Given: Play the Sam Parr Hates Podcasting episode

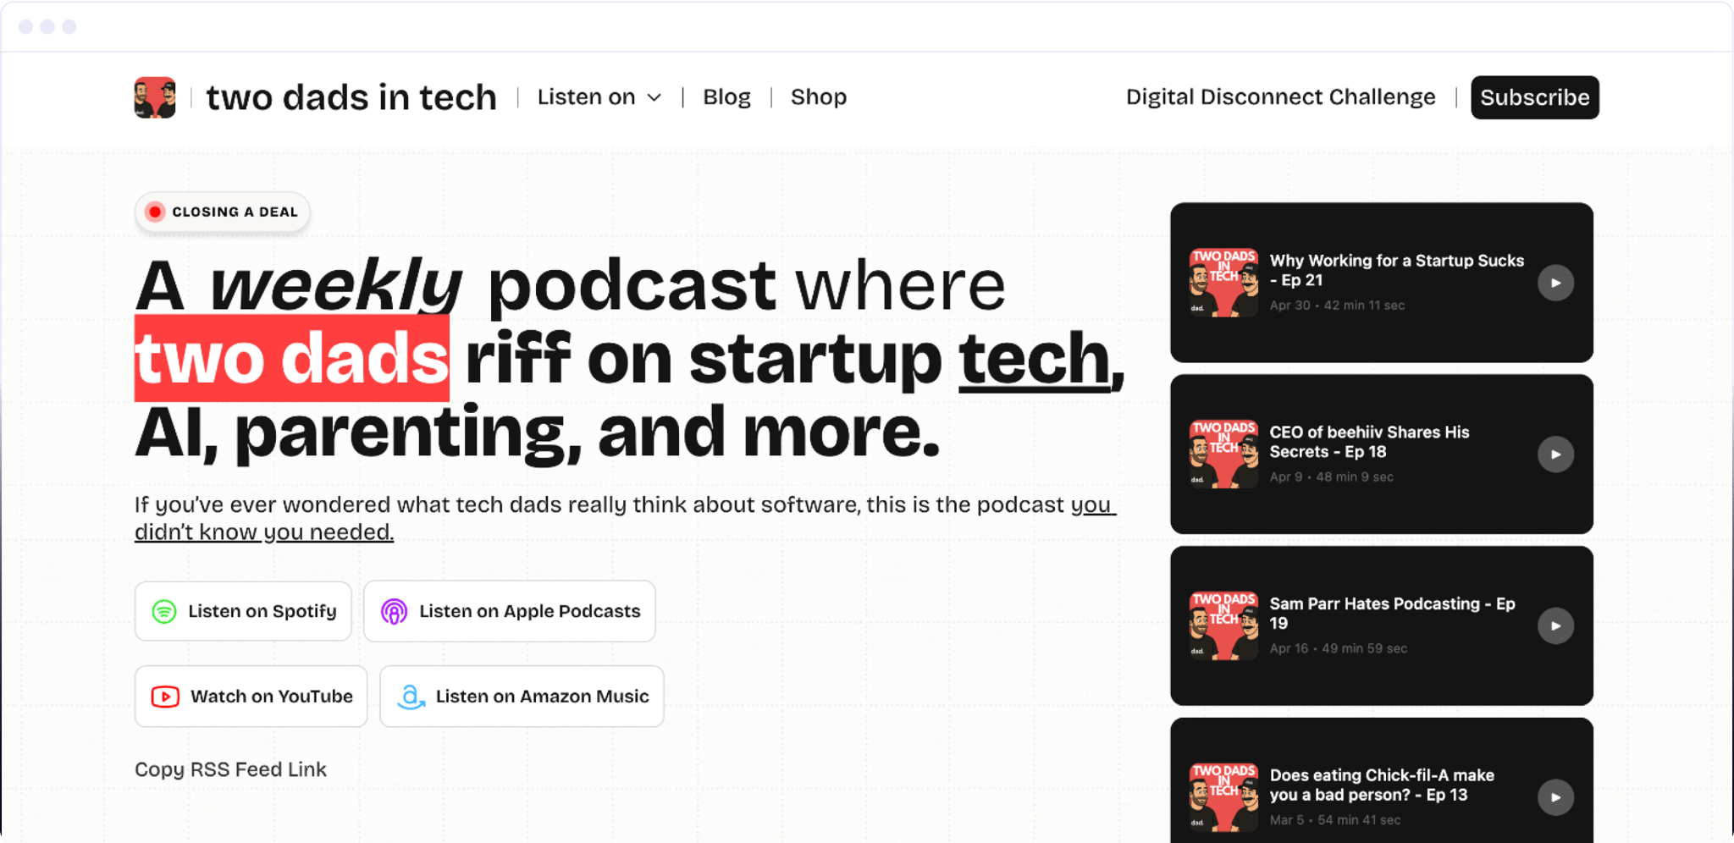Looking at the screenshot, I should click(1555, 625).
